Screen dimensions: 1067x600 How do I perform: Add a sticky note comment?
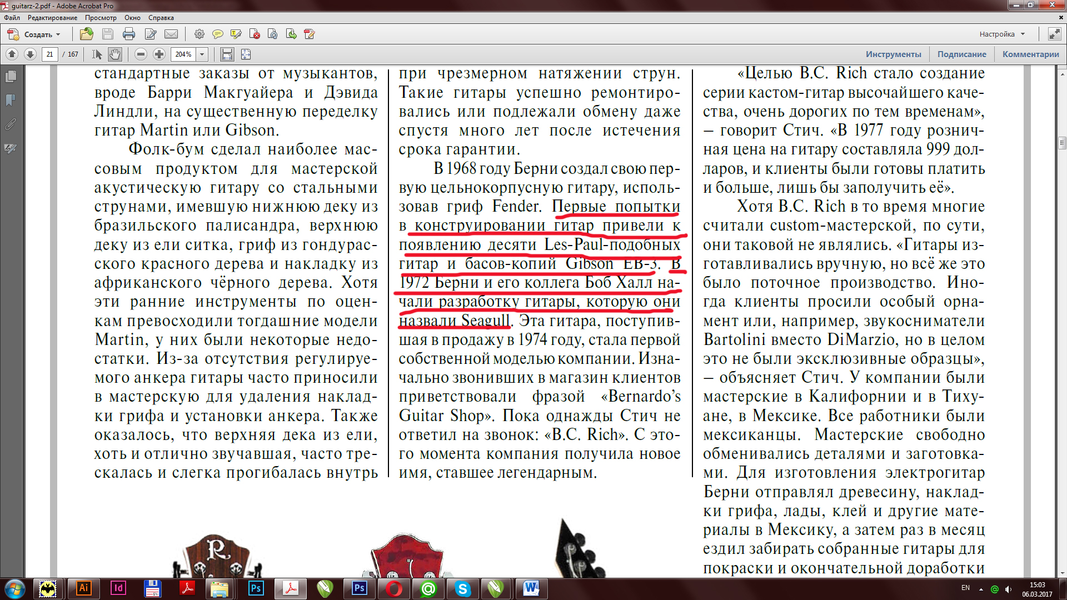tap(217, 34)
